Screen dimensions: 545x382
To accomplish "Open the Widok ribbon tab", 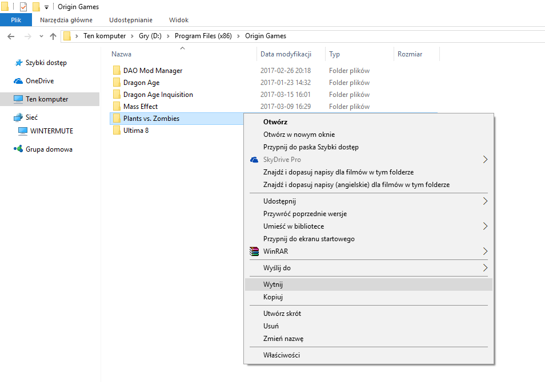I will click(179, 20).
